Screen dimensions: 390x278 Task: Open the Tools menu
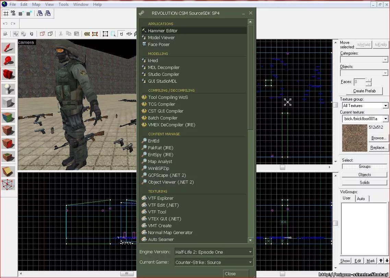[63, 4]
